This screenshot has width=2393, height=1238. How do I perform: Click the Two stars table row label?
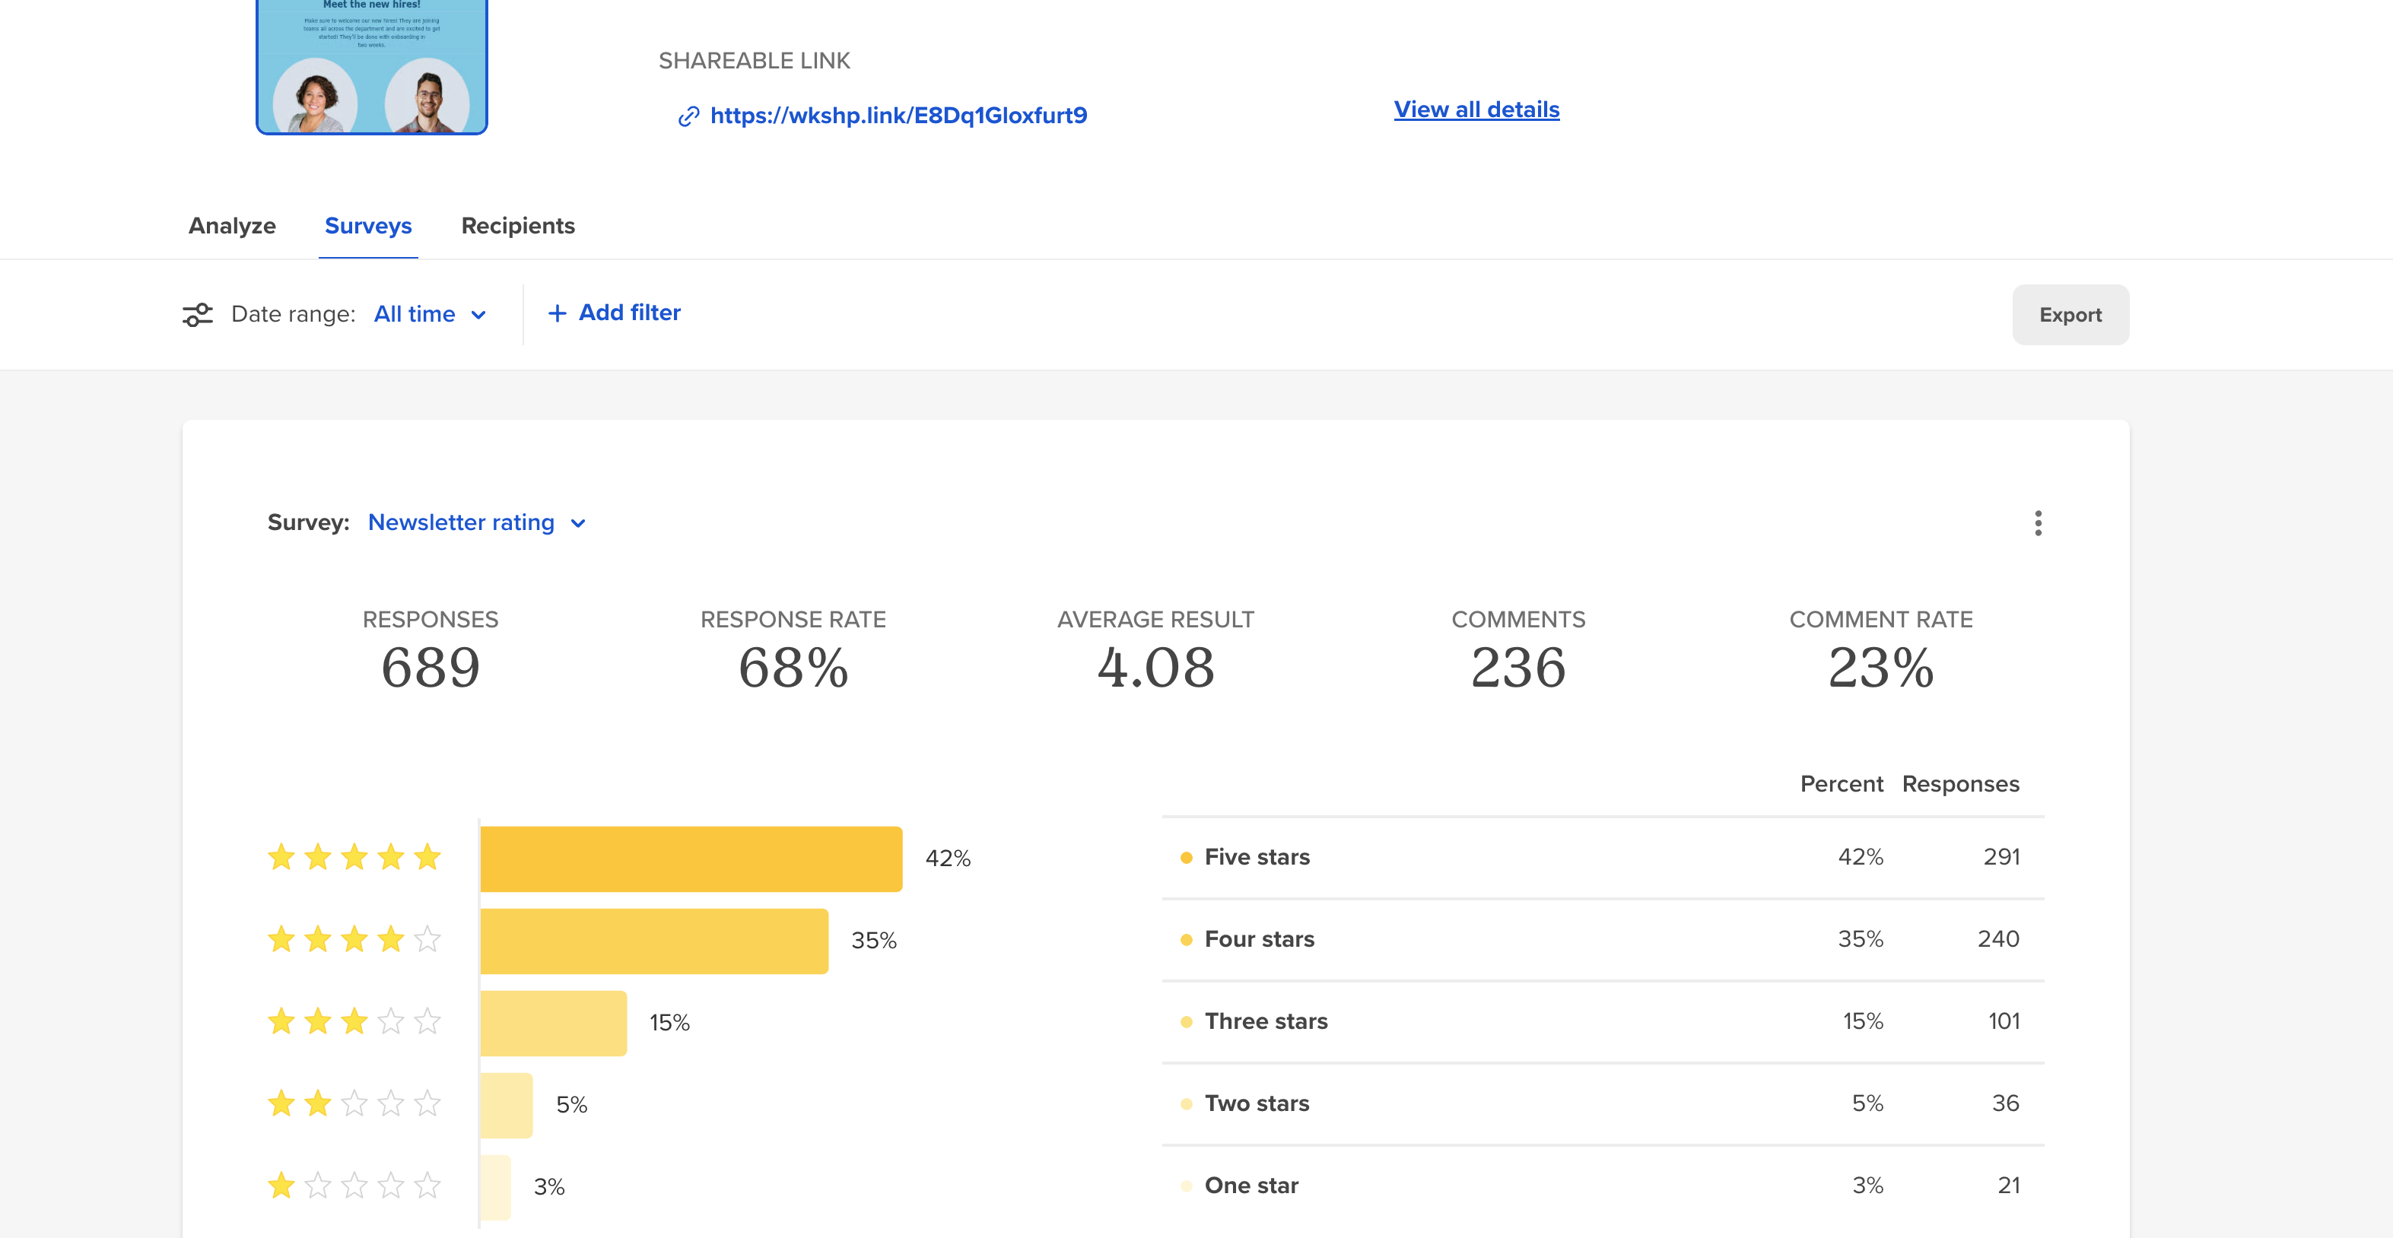(1257, 1103)
